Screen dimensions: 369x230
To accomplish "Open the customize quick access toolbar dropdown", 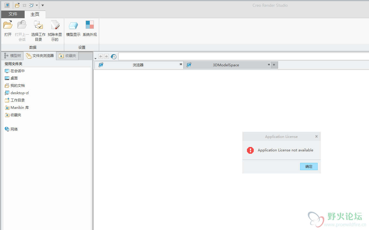I will click(43, 5).
